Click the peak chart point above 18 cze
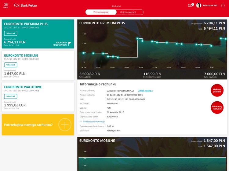The height and width of the screenshot is (171, 229). [x=137, y=38]
